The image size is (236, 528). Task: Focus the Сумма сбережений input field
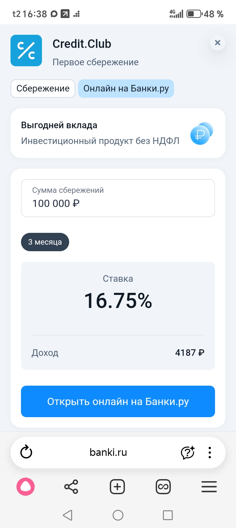pos(118,198)
